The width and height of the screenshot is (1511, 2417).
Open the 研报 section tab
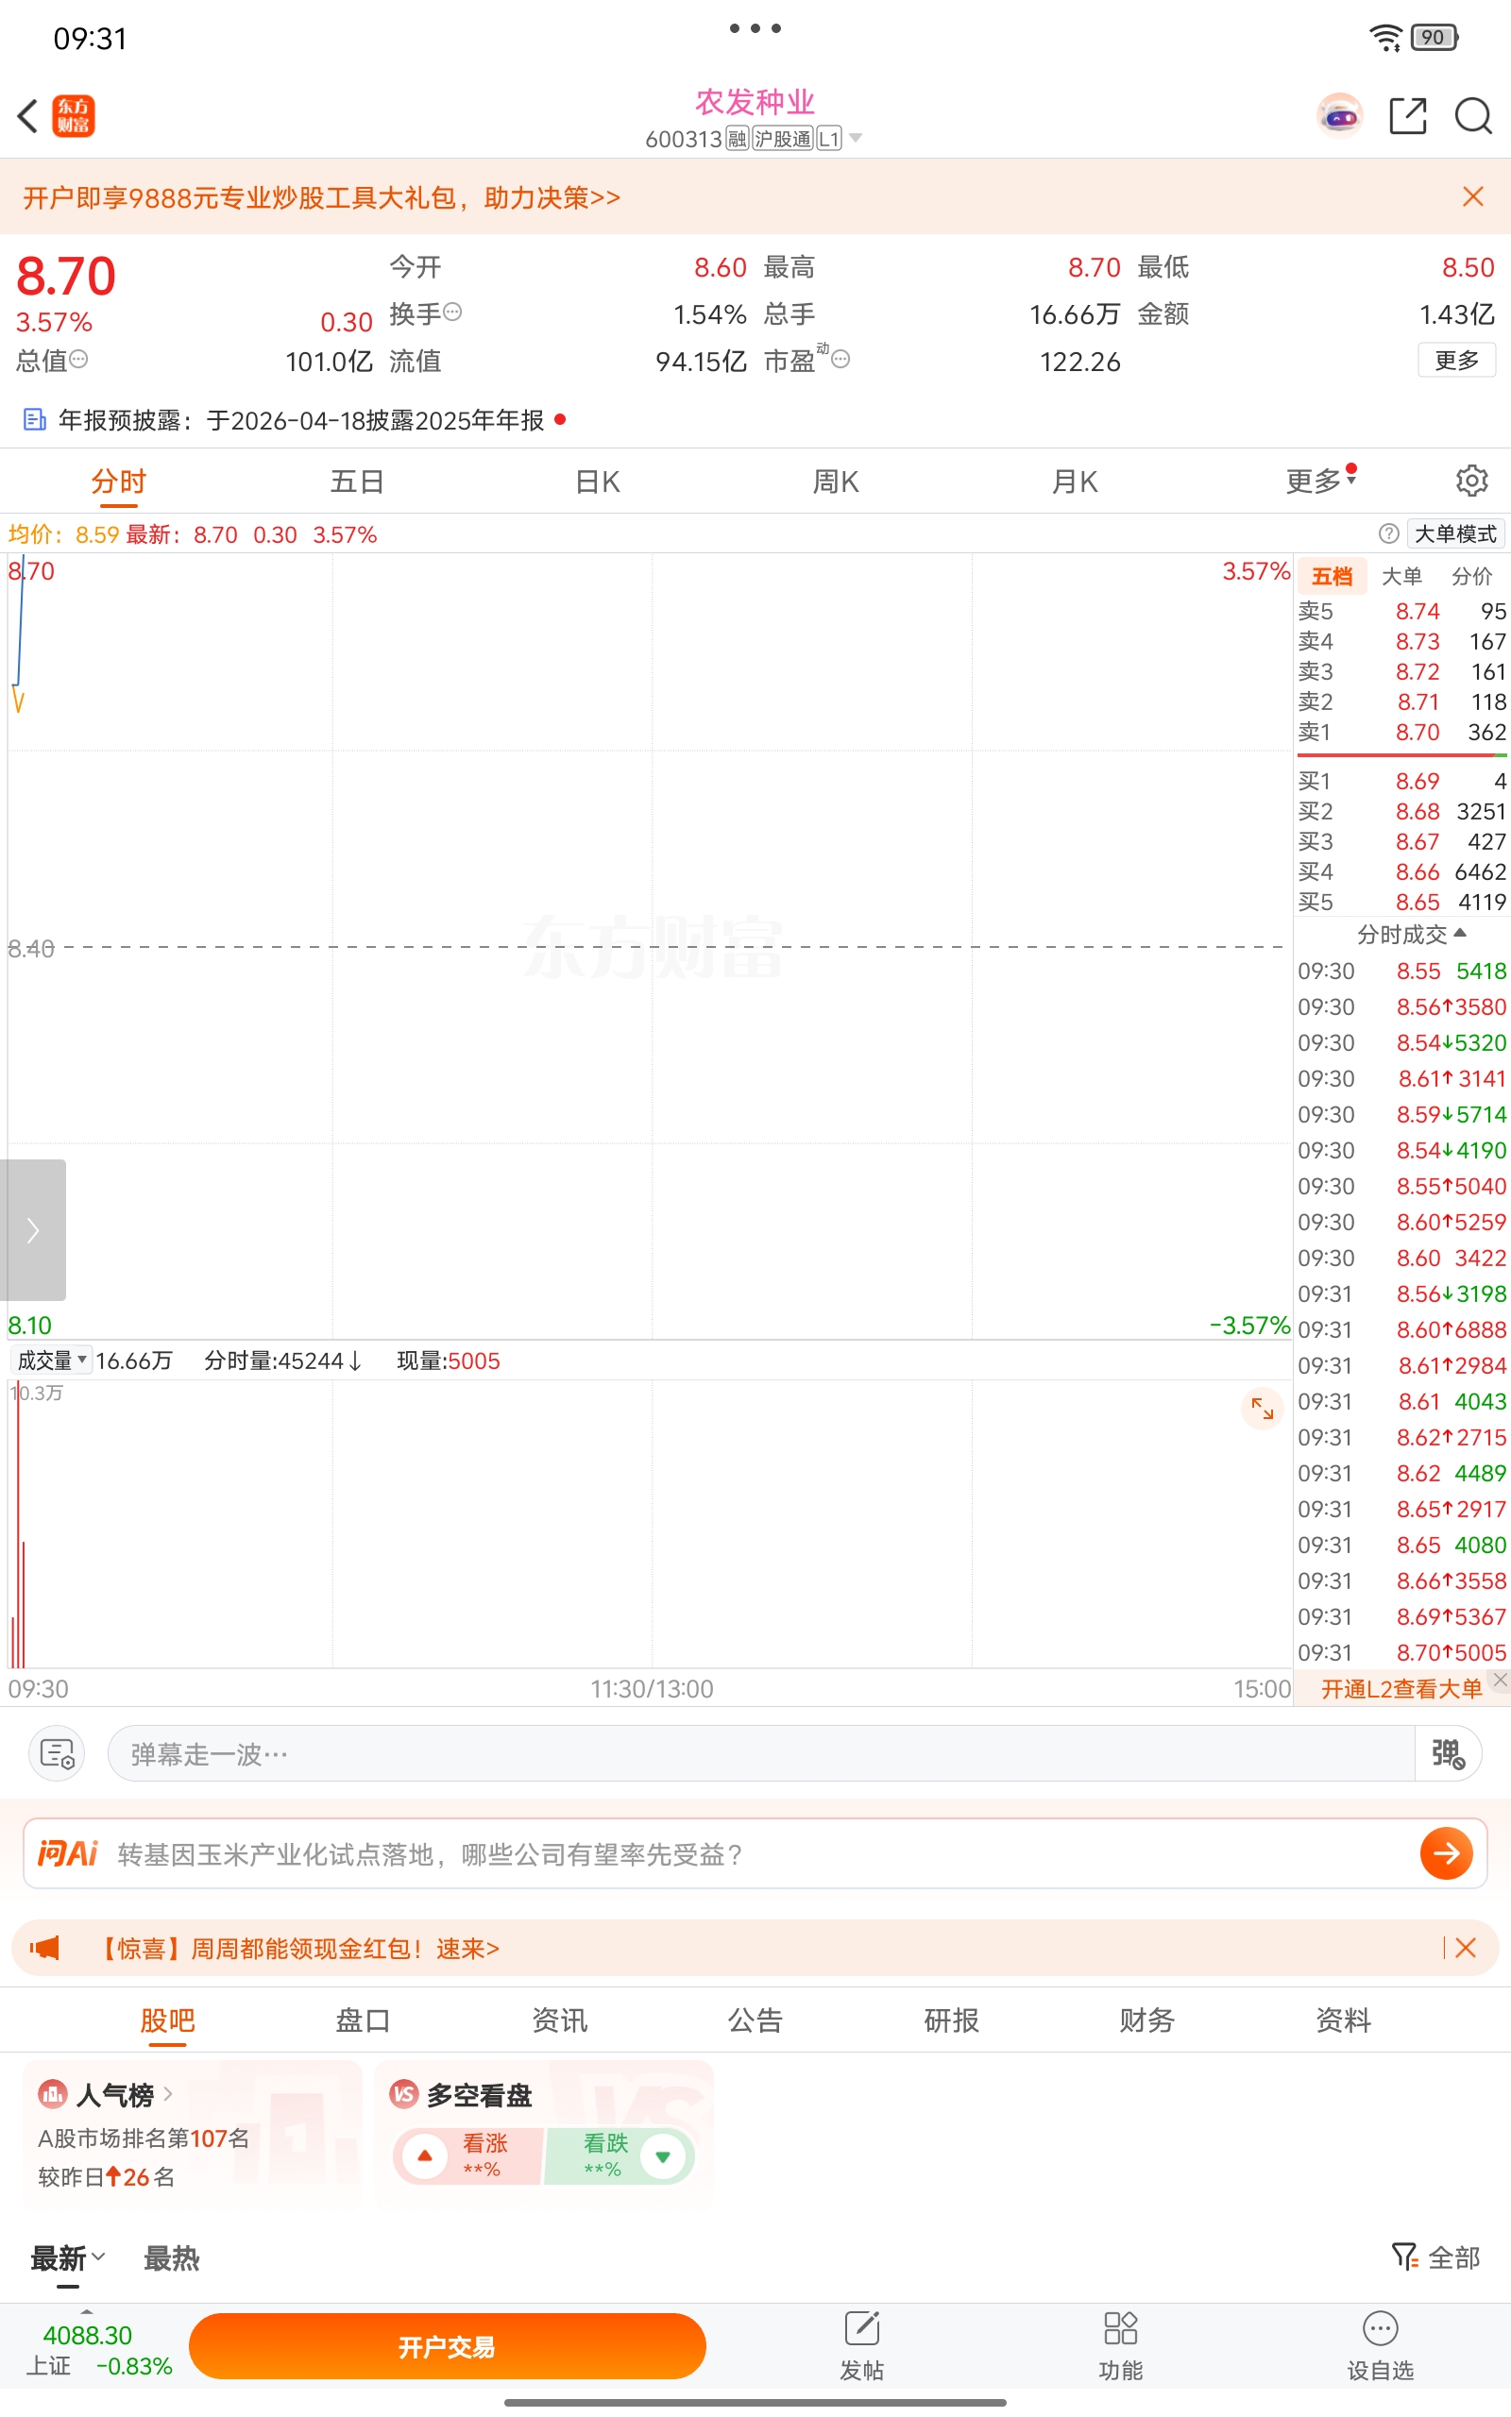[x=951, y=2020]
